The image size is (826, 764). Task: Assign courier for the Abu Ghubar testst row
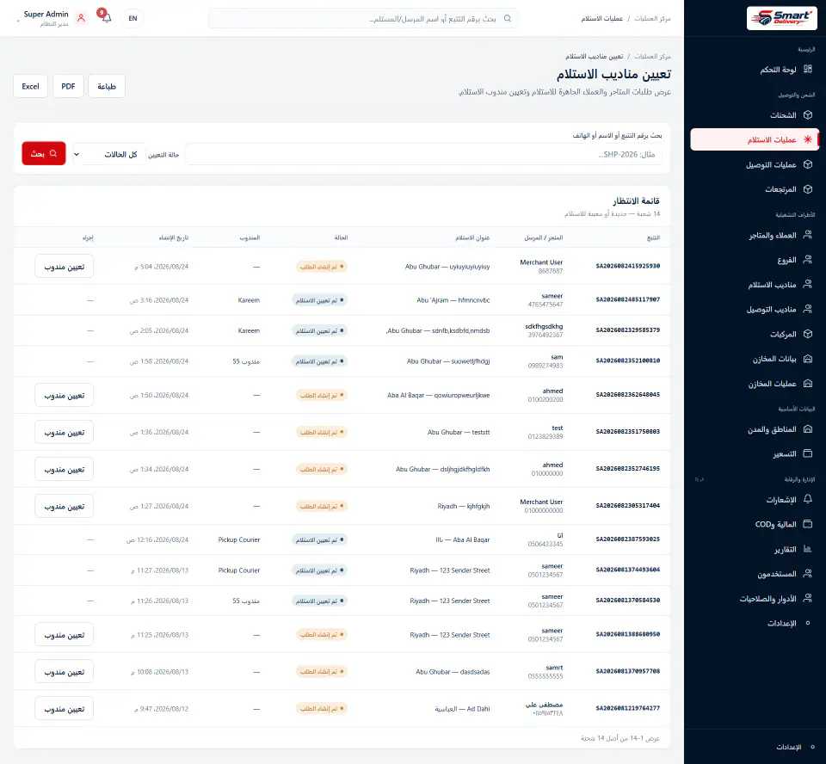tap(65, 432)
